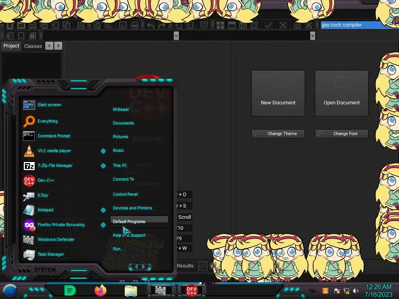399x299 pixels.
Task: Open Firefox from the taskbar
Action: 101,290
